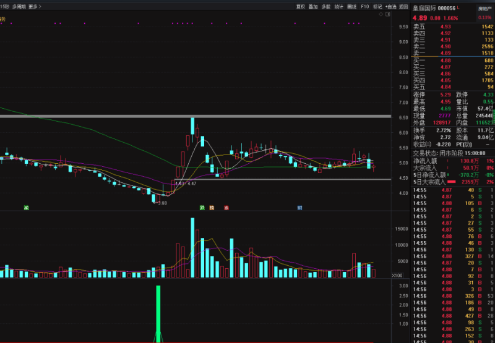This screenshot has height=343, width=495.
Task: Toggle 复权 price adjustment
Action: (301, 7)
